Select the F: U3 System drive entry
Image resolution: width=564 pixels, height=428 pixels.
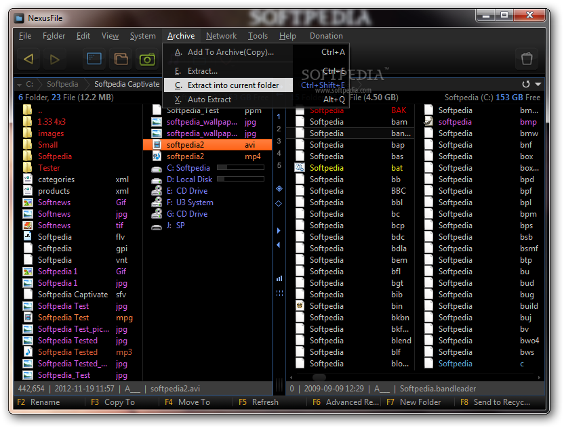point(208,202)
